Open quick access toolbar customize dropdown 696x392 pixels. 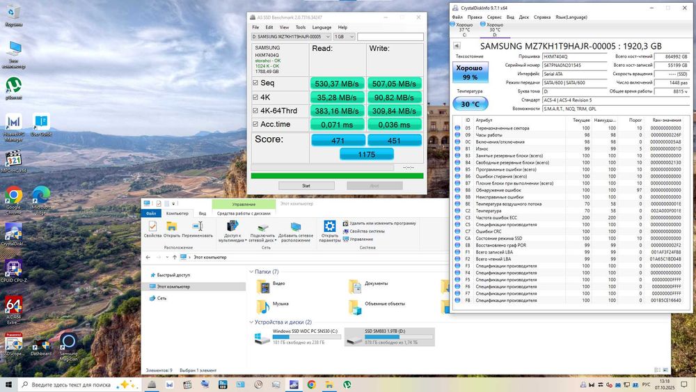[x=173, y=204]
